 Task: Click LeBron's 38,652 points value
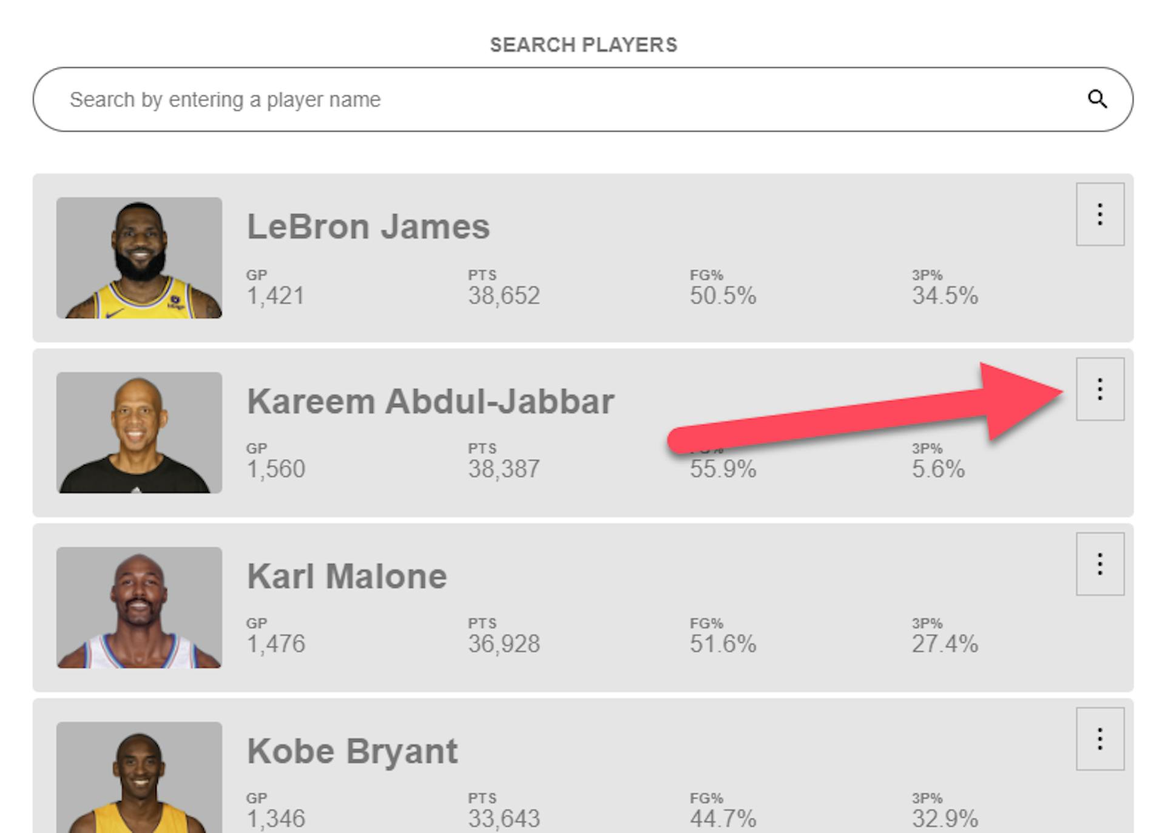504,296
